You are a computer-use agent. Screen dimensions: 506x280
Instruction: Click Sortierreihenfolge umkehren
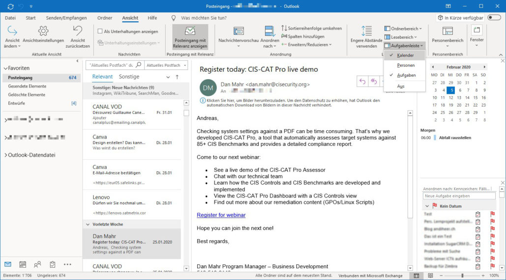point(311,28)
